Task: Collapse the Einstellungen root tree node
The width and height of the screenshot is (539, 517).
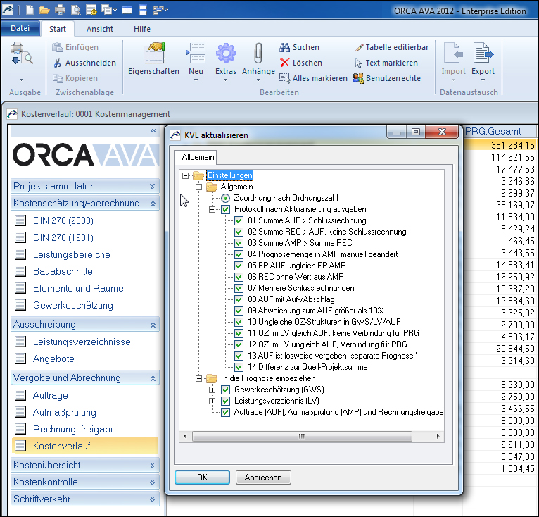Action: tap(186, 175)
